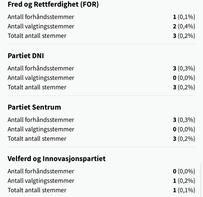The image size is (203, 197).
Task: Click FOR's Totalt antall stemmer value 3 (0,2%)
Action: (184, 36)
